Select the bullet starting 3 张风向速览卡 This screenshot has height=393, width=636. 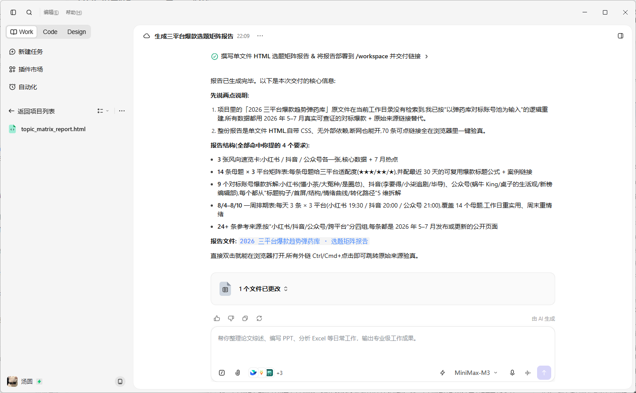click(x=308, y=159)
